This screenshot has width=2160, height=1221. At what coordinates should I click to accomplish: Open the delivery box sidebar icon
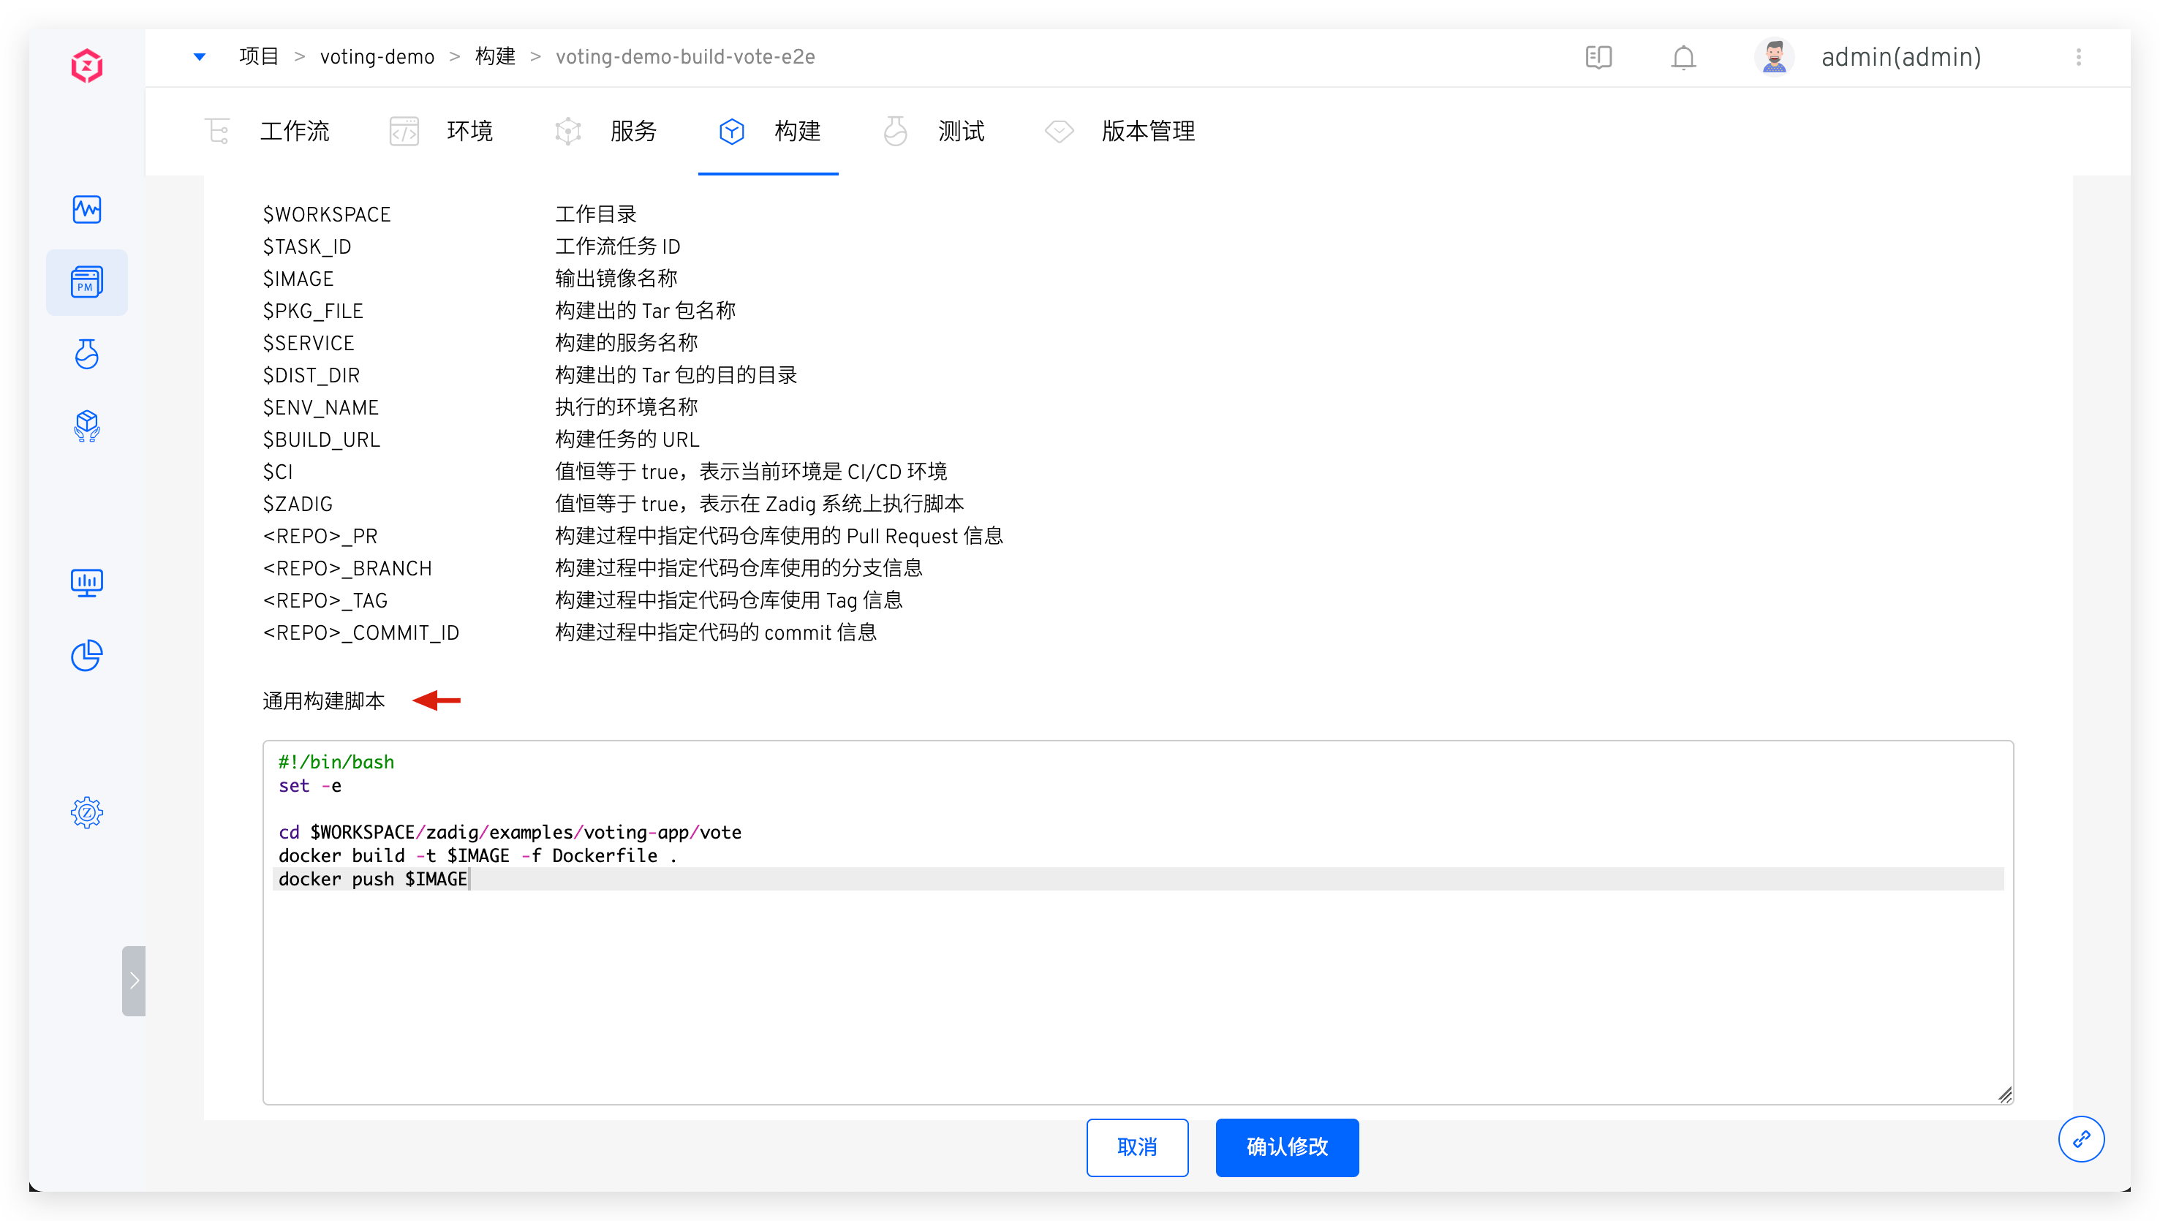coord(86,427)
